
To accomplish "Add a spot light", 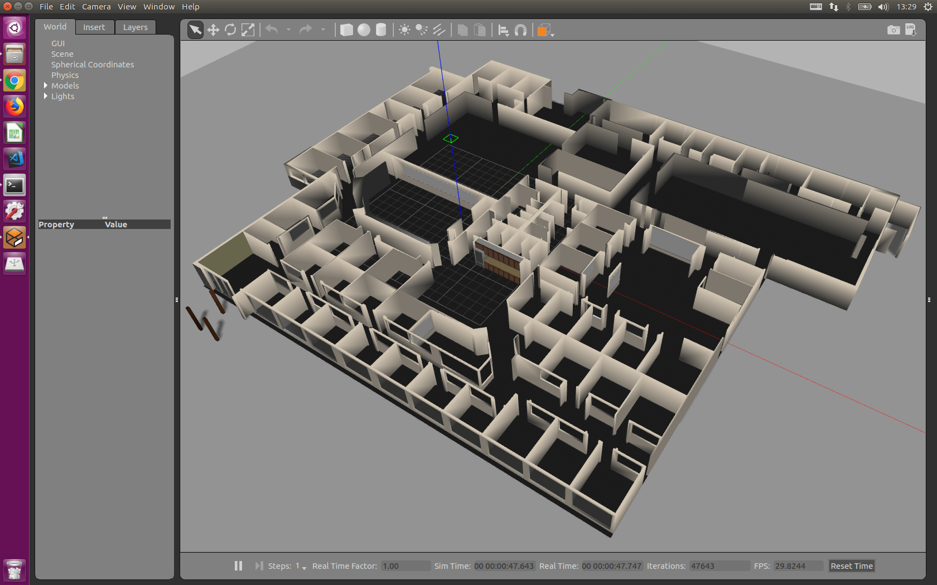I will [422, 30].
